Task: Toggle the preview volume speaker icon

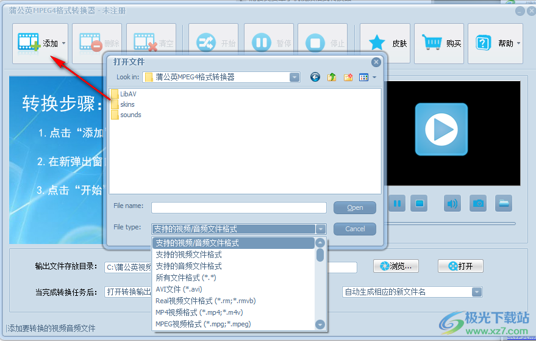Action: click(452, 204)
